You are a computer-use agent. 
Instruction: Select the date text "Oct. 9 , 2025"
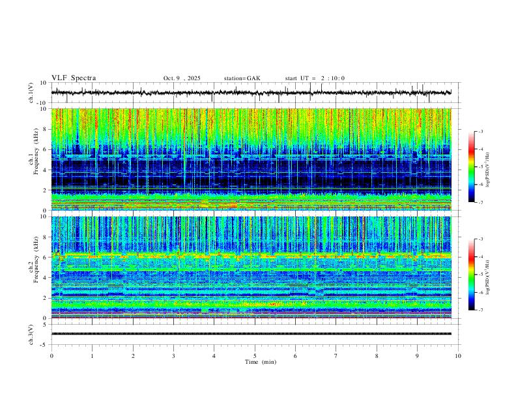click(x=182, y=78)
